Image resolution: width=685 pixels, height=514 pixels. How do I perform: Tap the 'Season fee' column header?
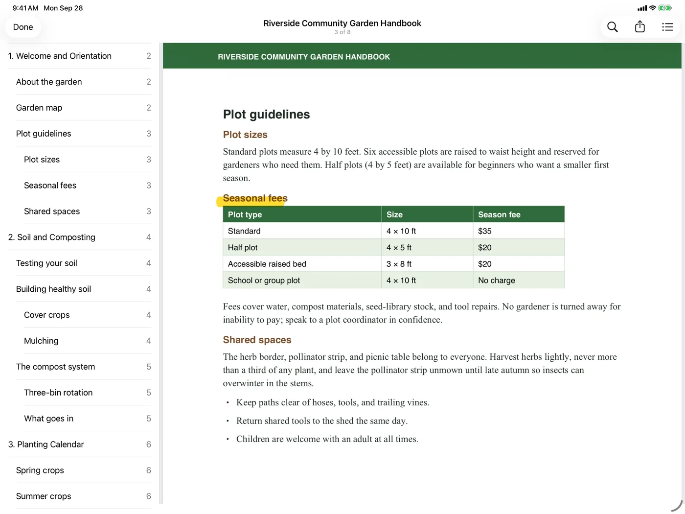[x=519, y=214]
